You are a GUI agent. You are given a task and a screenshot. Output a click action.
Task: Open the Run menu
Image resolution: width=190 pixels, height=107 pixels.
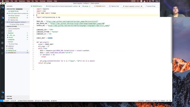(x=37, y=1)
